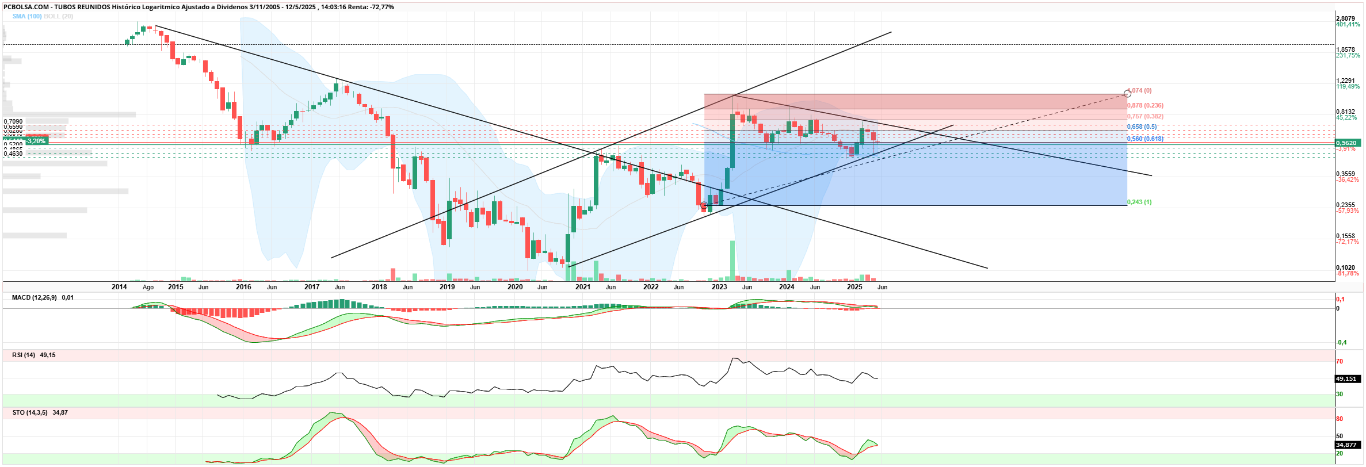This screenshot has width=1366, height=467.
Task: Click the -72,17% axis percentage
Action: click(x=1348, y=242)
